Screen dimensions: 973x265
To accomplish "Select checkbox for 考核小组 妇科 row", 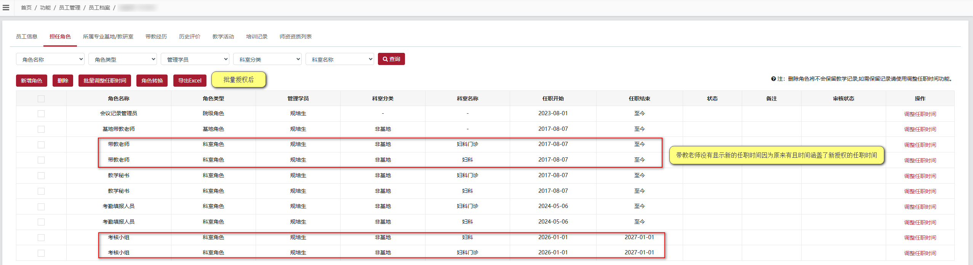I will 41,238.
